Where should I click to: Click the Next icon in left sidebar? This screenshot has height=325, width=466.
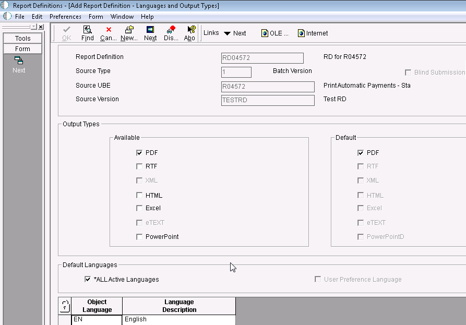pos(18,61)
